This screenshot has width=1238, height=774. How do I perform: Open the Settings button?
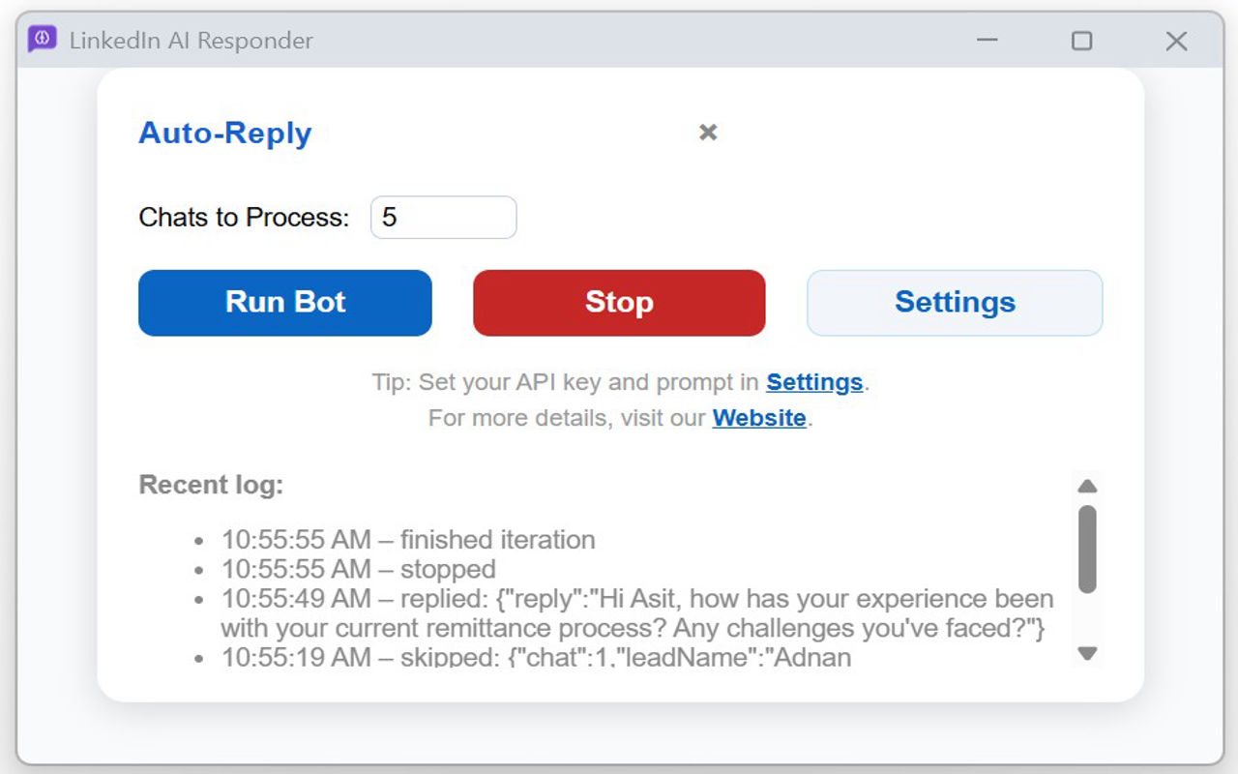coord(955,302)
